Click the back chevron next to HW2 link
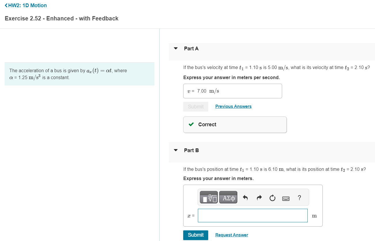375x241 pixels. (6, 5)
